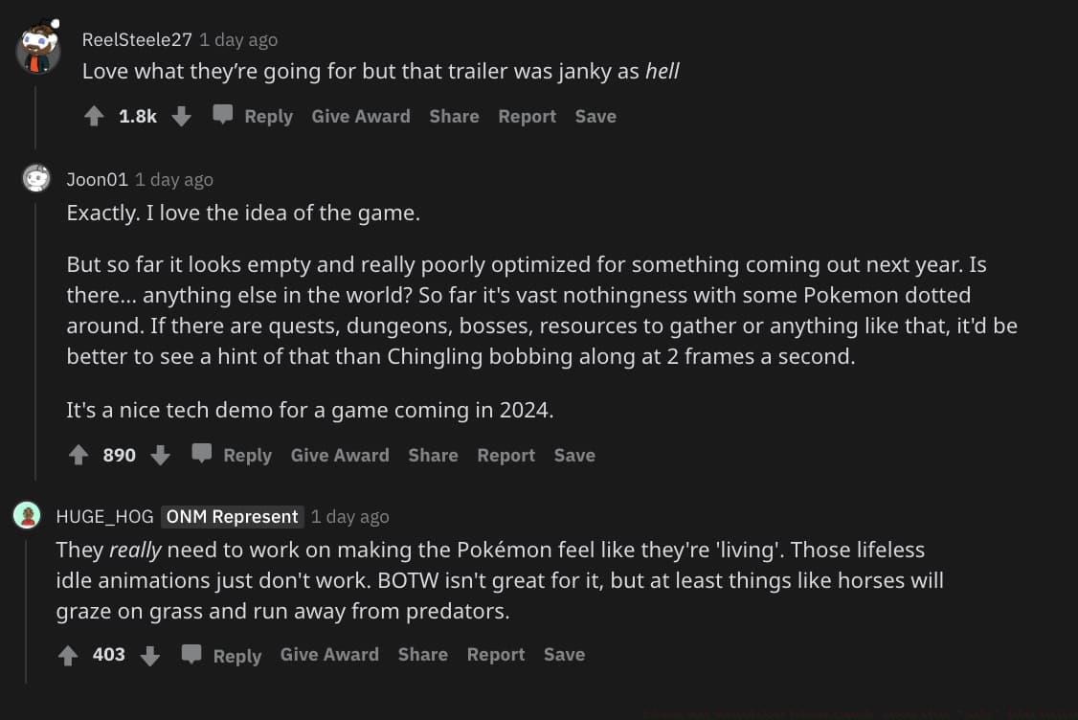The height and width of the screenshot is (720, 1078).
Task: Downvote ReelSteele27's comment
Action: [x=182, y=117]
